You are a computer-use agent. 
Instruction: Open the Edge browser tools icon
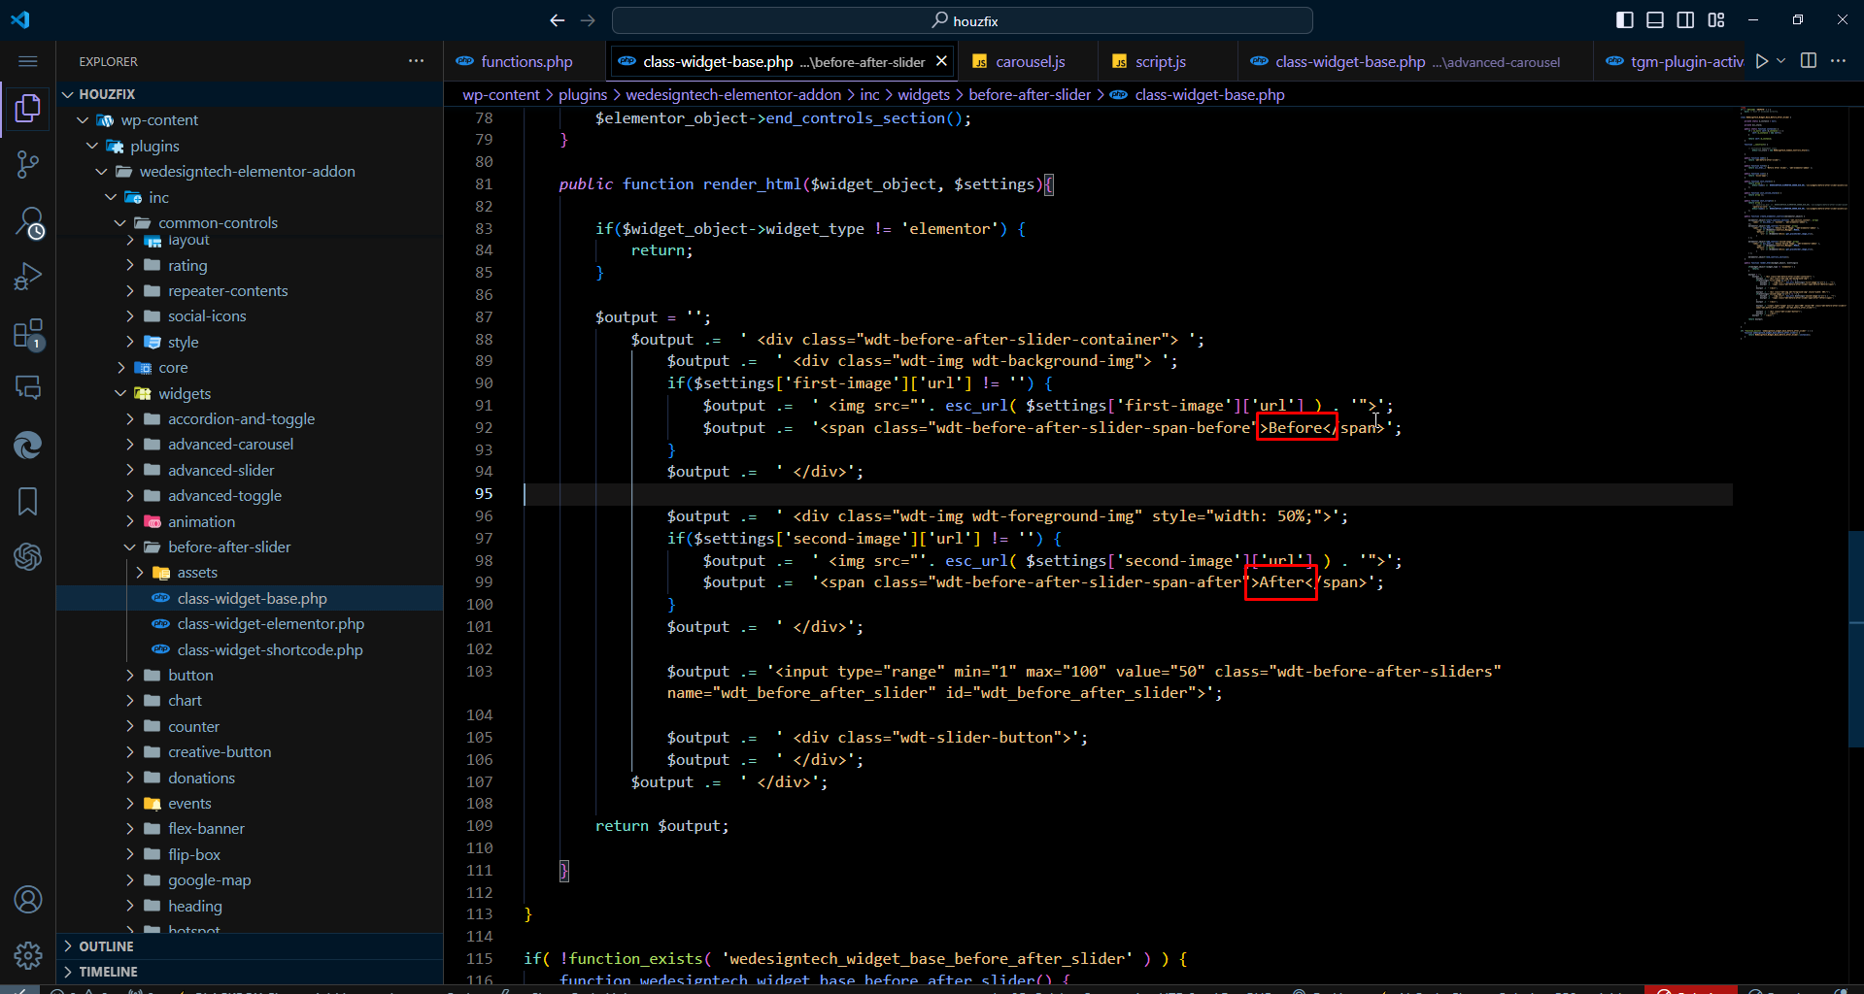click(x=27, y=445)
